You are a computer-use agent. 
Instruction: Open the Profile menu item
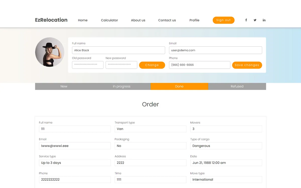click(194, 20)
